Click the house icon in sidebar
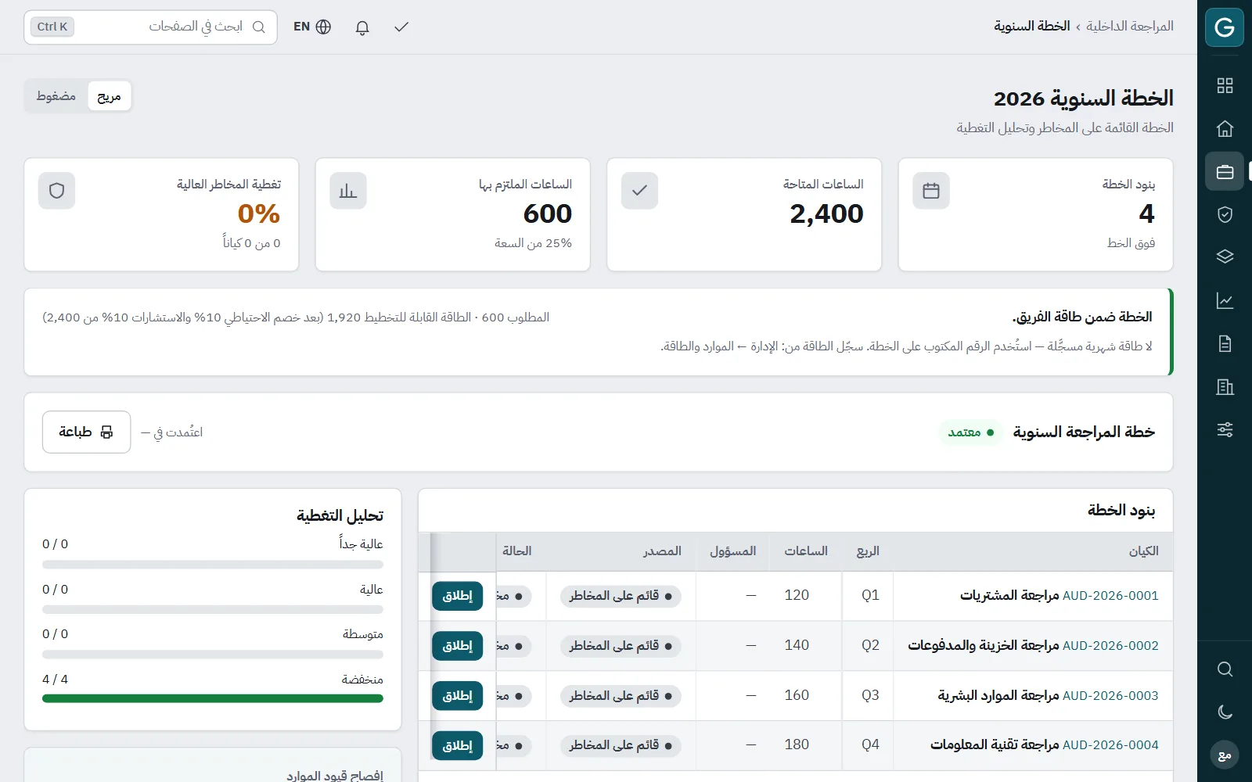The height and width of the screenshot is (782, 1252). [1225, 128]
